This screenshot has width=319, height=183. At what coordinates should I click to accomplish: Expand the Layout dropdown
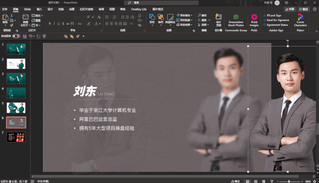pyautogui.click(x=37, y=15)
